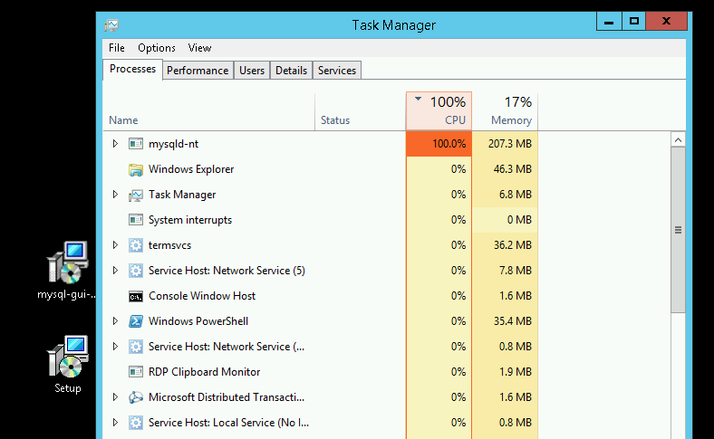Click the Service Host: Network Service (5) gear icon
The height and width of the screenshot is (439, 714).
[x=136, y=271]
